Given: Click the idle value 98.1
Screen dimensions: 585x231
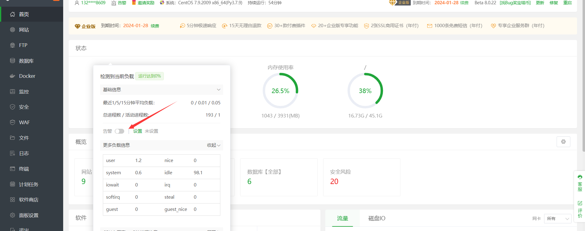Looking at the screenshot, I should pos(198,173).
